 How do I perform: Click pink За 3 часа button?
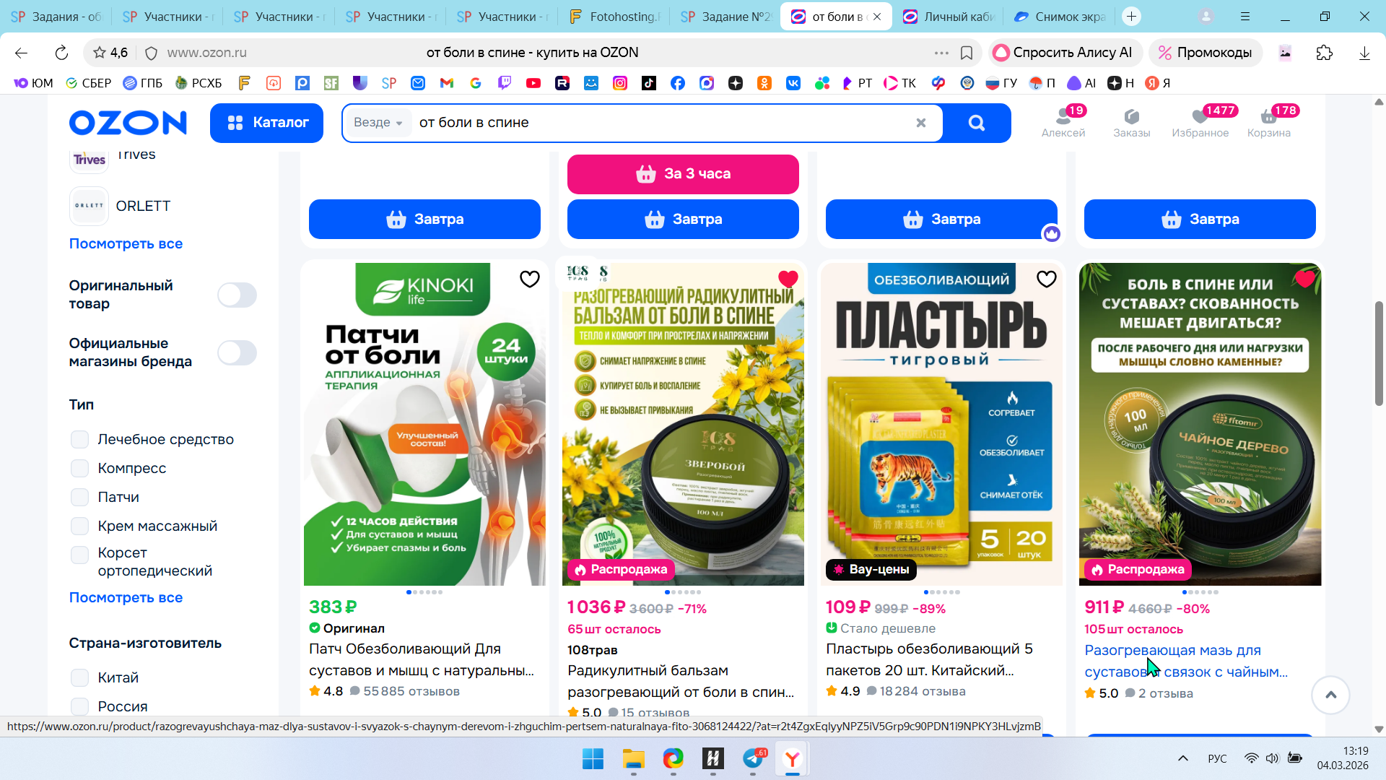pos(683,174)
